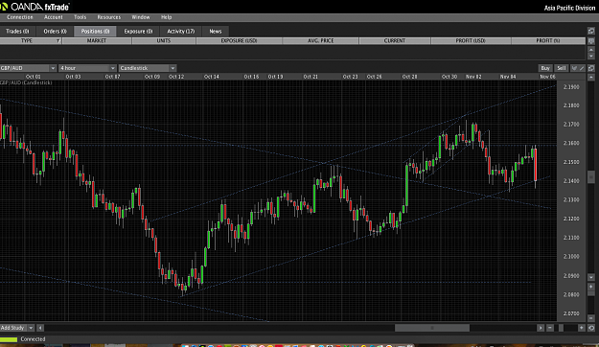Sort by the AVG. PRICE column header

pos(321,40)
